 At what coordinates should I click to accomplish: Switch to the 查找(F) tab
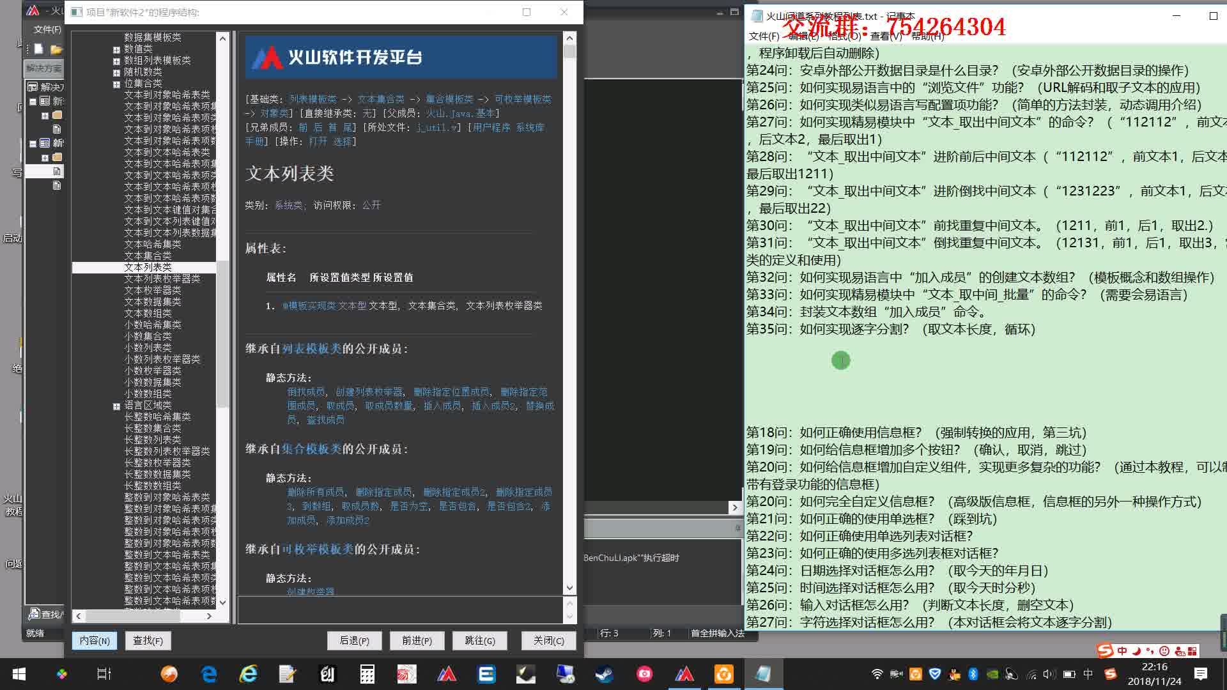(x=148, y=640)
